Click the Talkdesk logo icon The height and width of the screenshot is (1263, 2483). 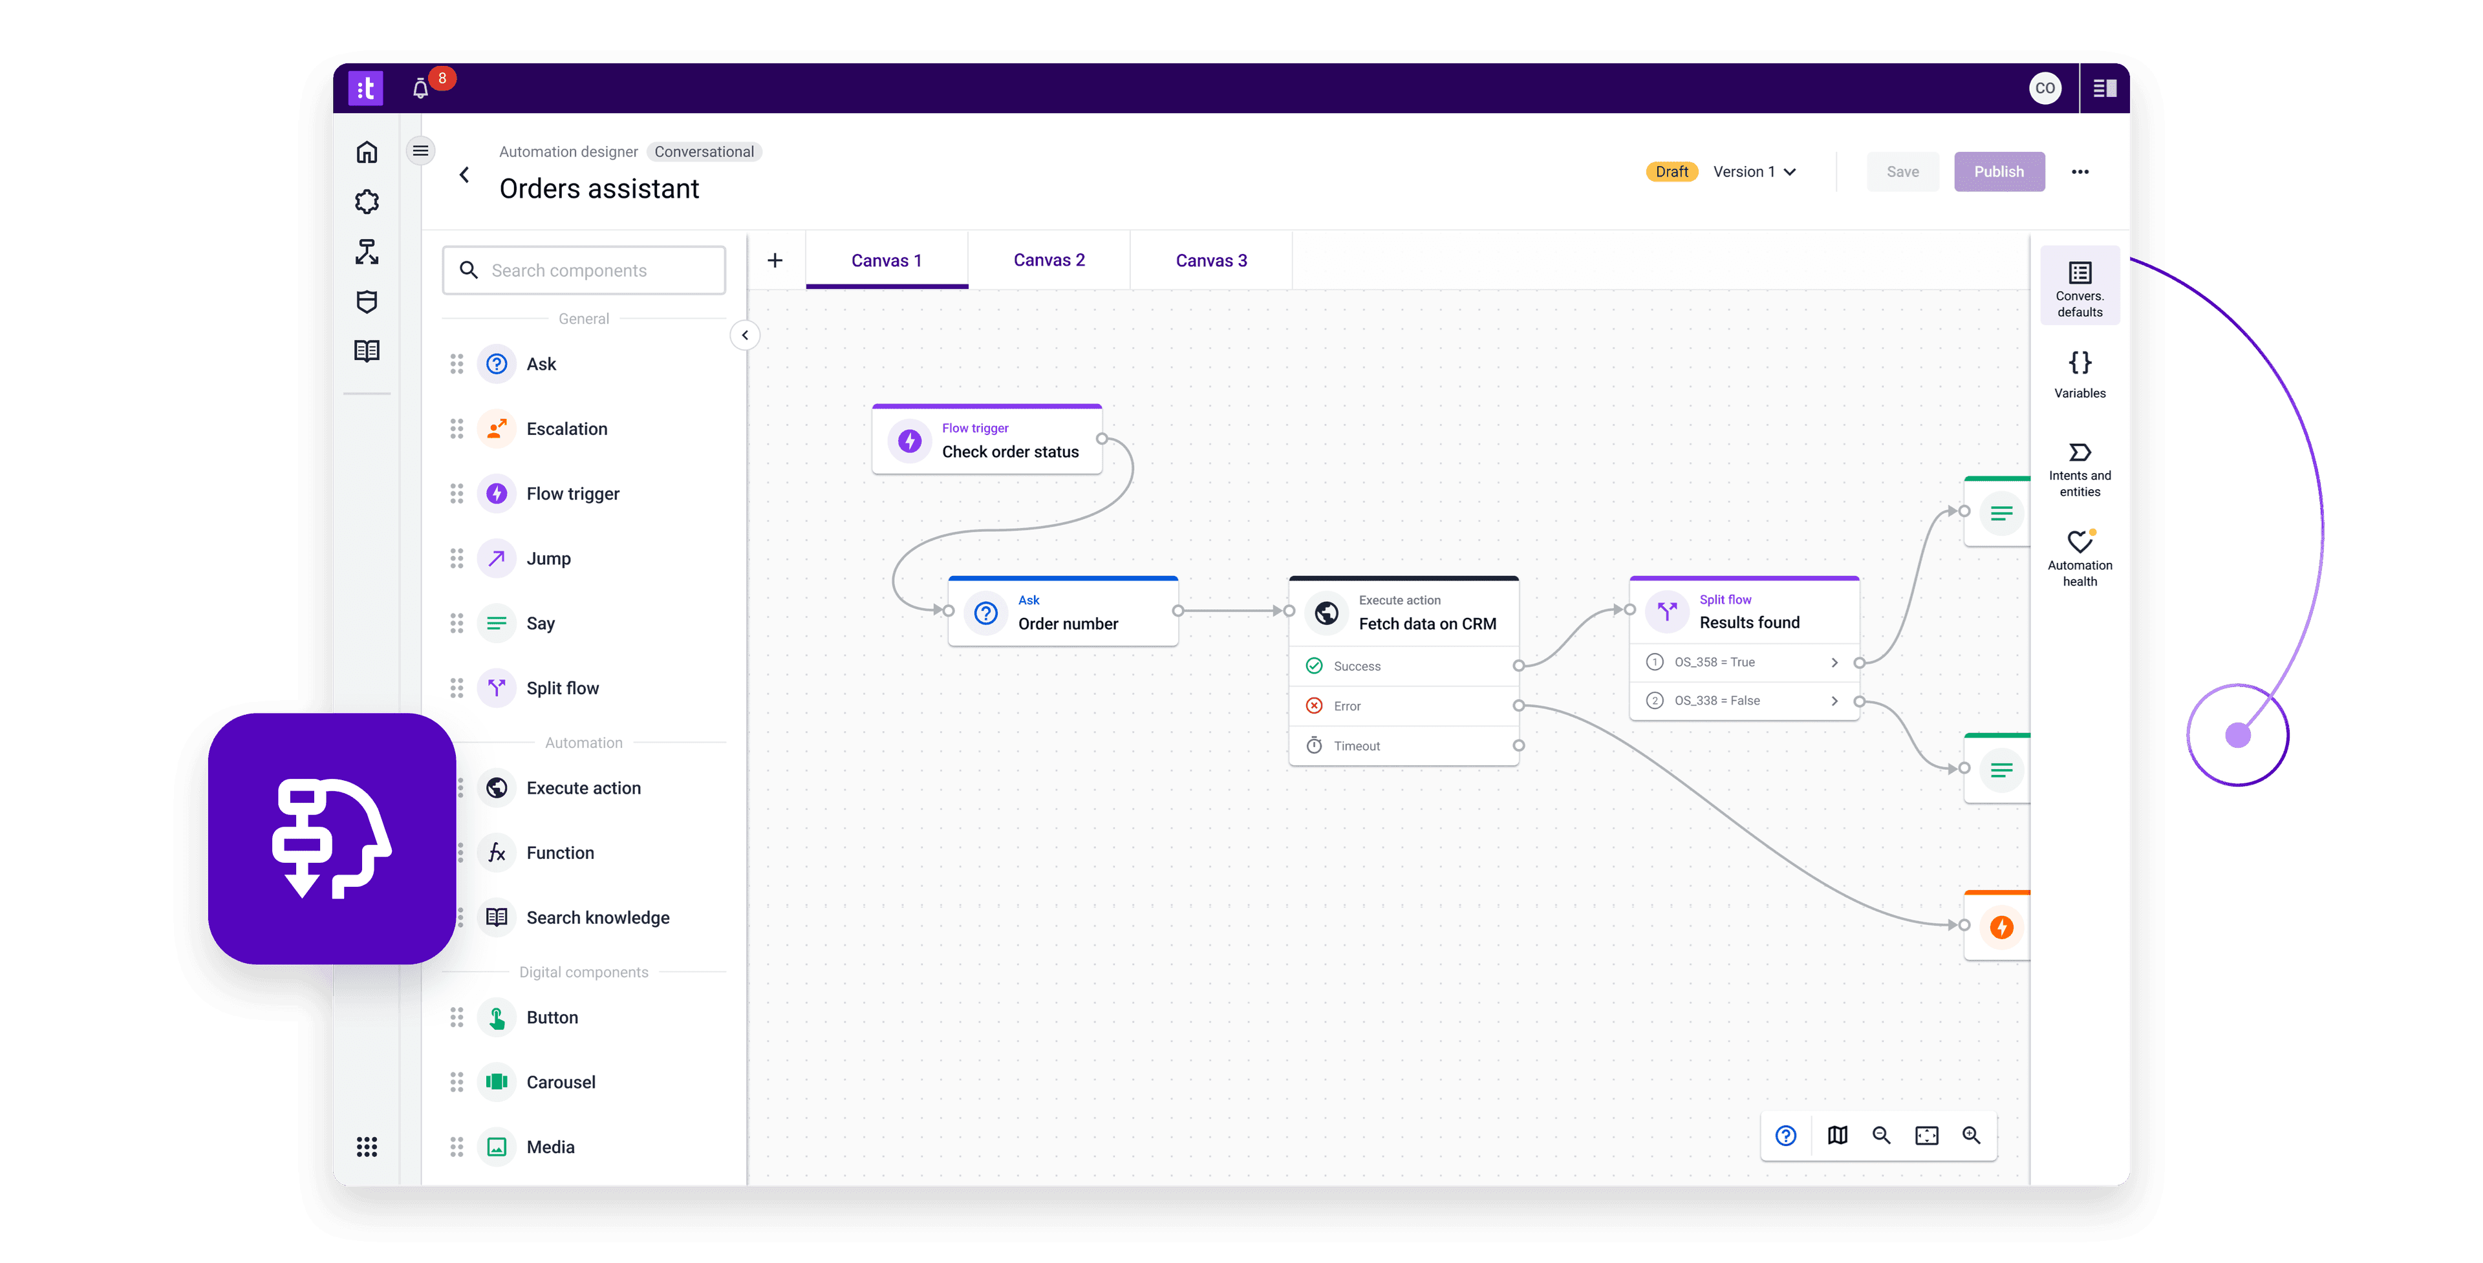pyautogui.click(x=365, y=89)
